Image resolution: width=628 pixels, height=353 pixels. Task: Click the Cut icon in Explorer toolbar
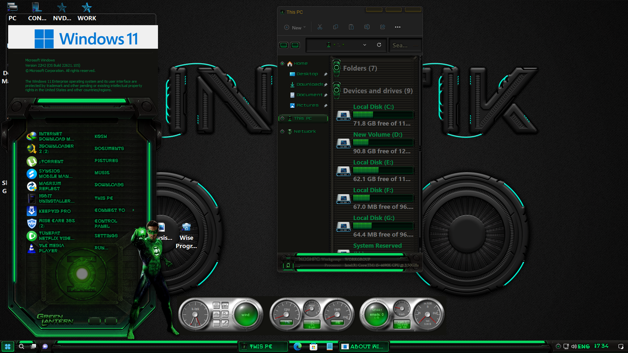319,27
